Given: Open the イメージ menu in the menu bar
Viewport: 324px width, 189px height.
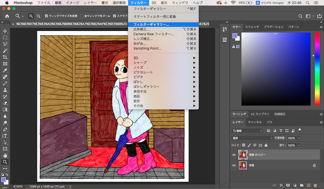Looking at the screenshot, I should (x=73, y=3).
